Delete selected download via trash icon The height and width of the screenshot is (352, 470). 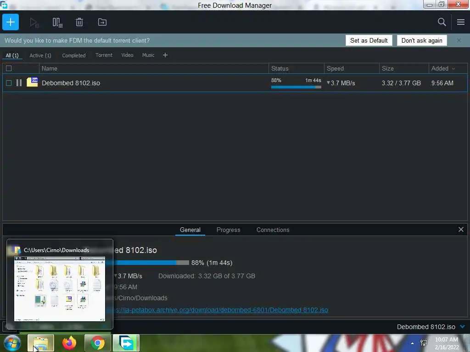tap(79, 22)
